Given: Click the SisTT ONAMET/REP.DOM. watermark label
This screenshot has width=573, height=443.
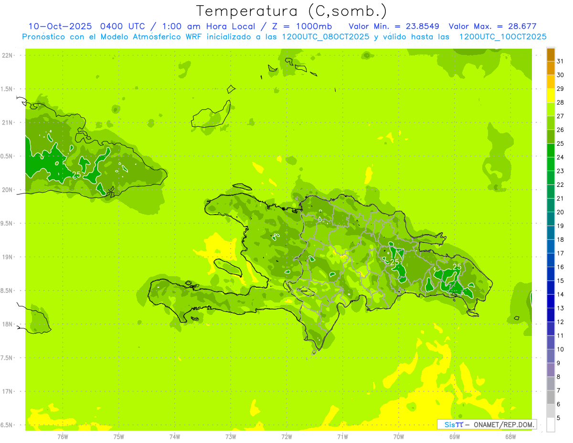Looking at the screenshot, I should pyautogui.click(x=487, y=424).
